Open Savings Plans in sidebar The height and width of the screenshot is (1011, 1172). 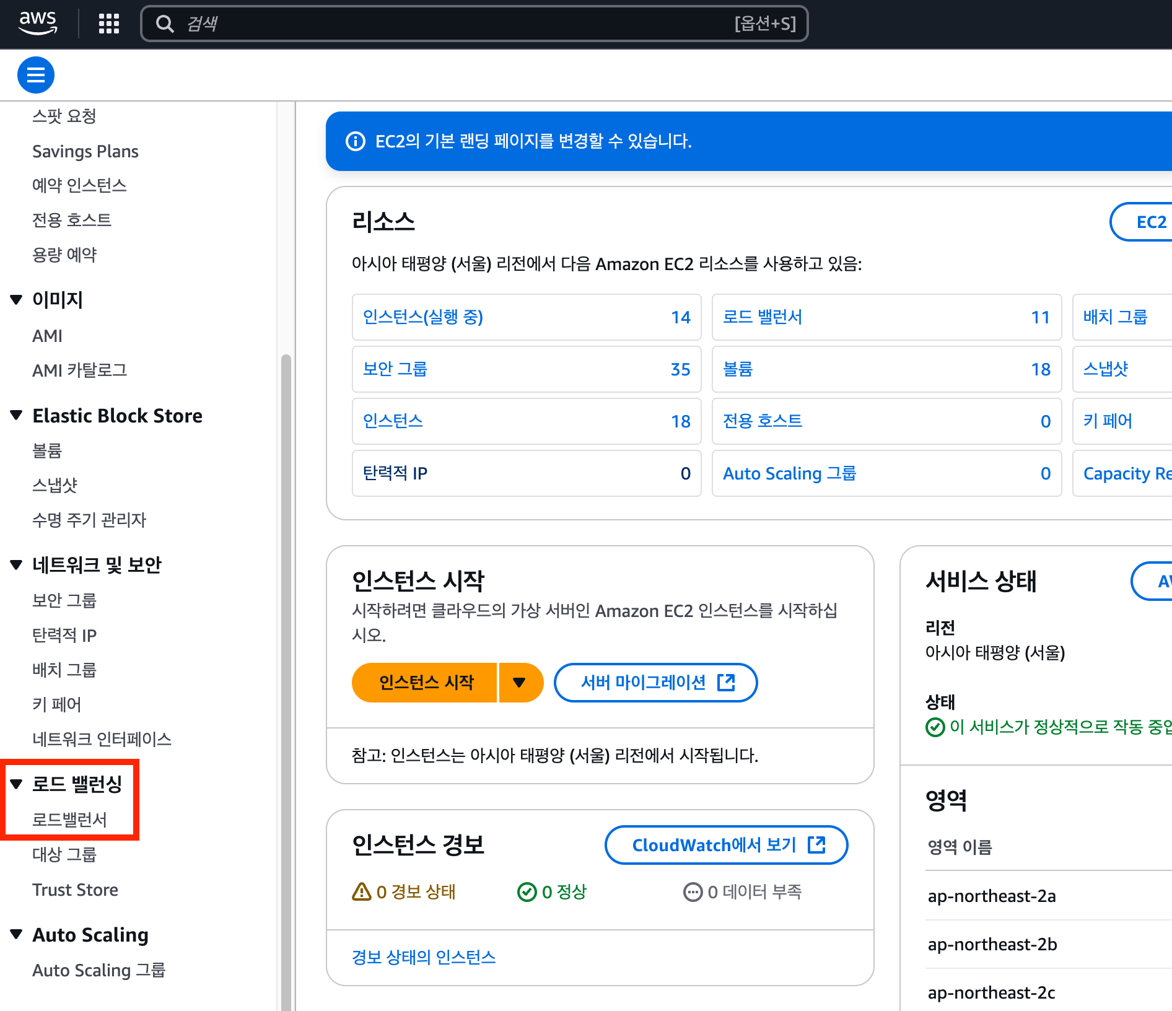coord(85,151)
